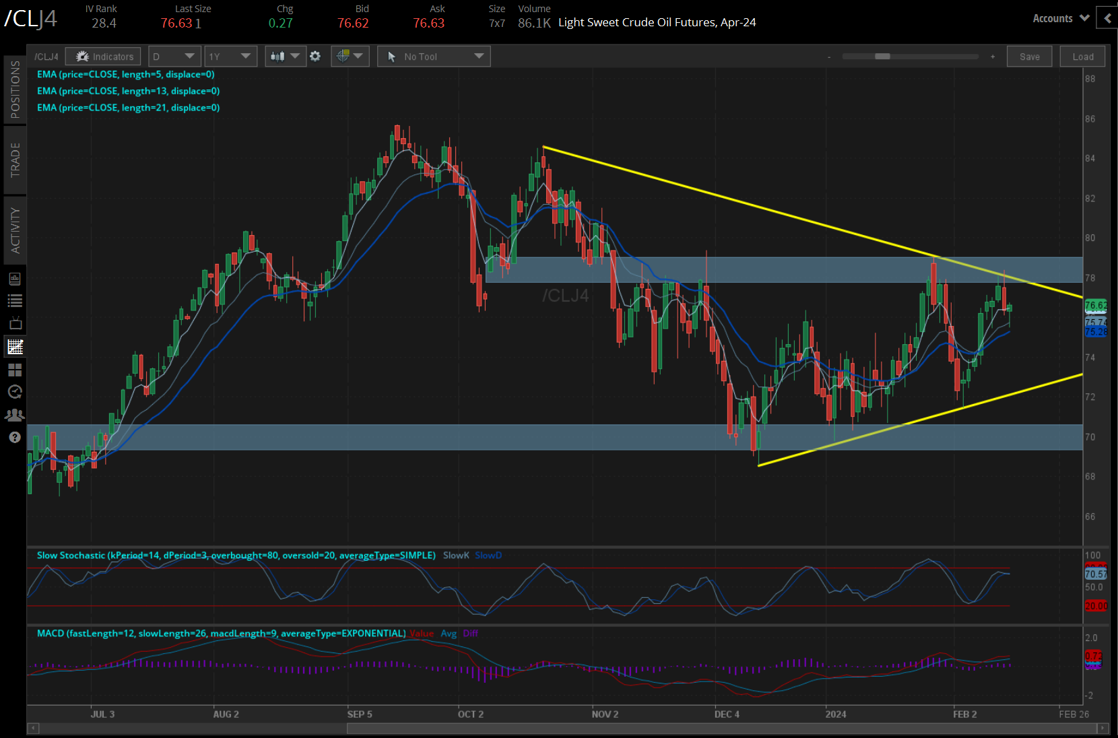Select the EMA length=21 study label
This screenshot has height=738, width=1118.
(x=128, y=108)
